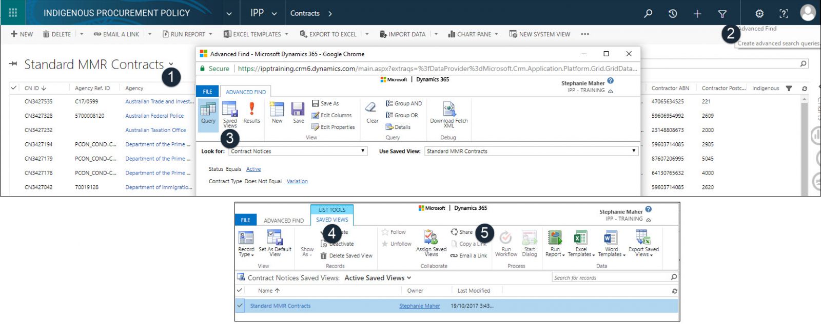The image size is (821, 327).
Task: Click Set As Default View
Action: [x=275, y=243]
